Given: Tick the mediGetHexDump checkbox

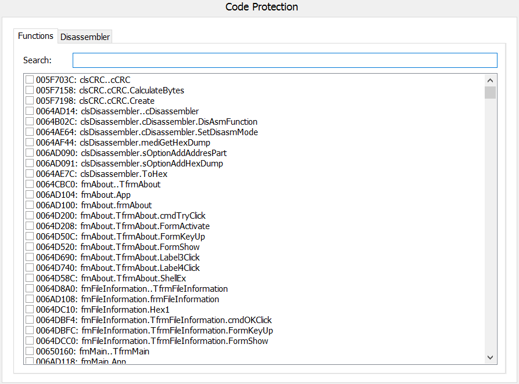Looking at the screenshot, I should (x=30, y=143).
